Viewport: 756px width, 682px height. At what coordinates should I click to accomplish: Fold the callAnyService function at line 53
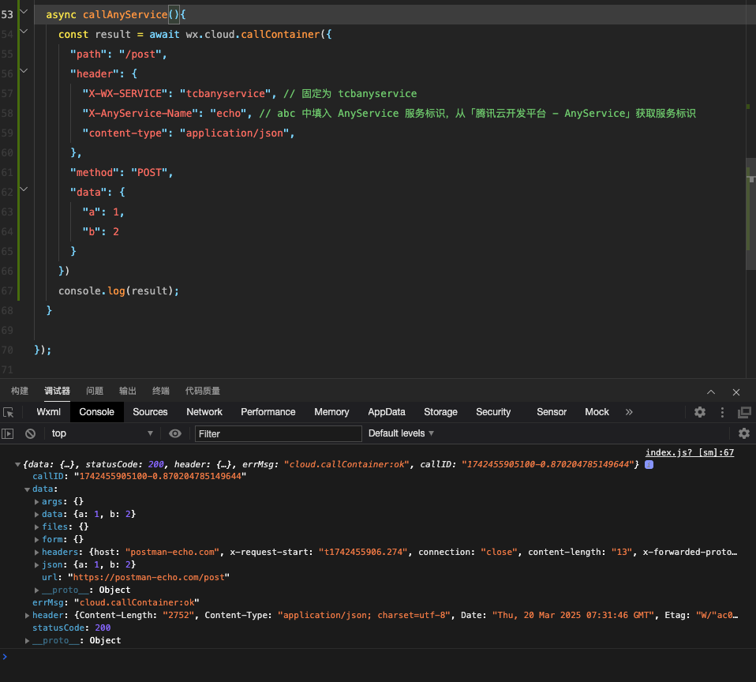coord(24,12)
